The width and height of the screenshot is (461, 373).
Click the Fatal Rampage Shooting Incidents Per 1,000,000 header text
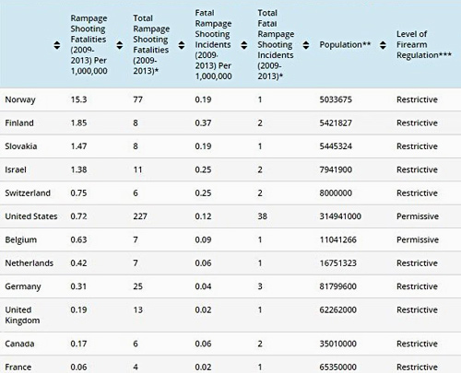pyautogui.click(x=213, y=44)
